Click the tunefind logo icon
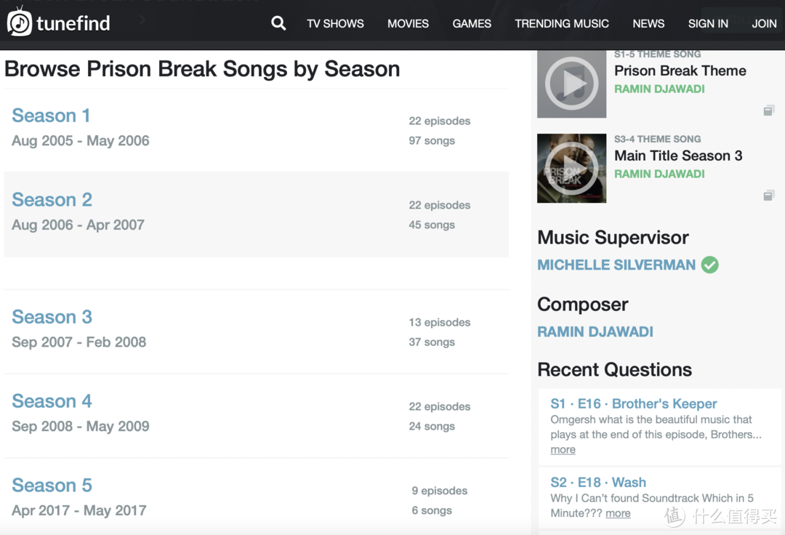785x535 pixels. click(20, 22)
